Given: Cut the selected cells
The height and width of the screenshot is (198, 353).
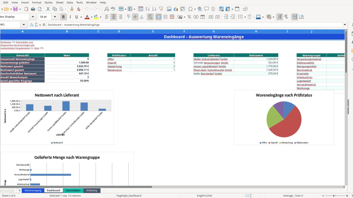Looking at the screenshot, I should pyautogui.click(x=48, y=9).
